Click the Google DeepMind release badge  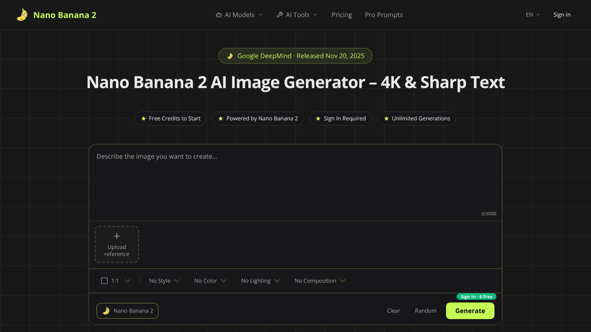pyautogui.click(x=295, y=56)
